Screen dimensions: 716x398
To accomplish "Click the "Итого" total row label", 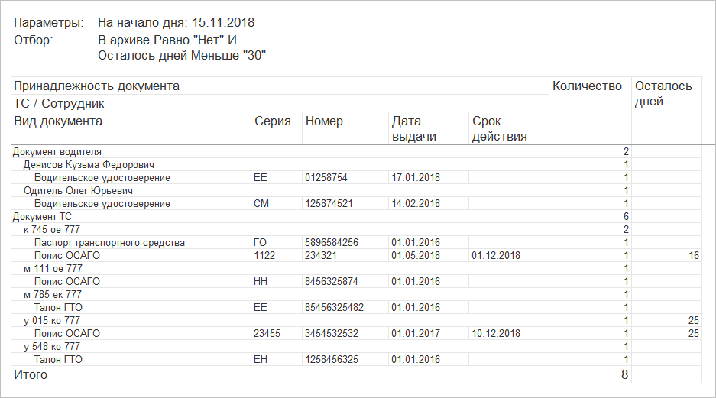I will click(31, 375).
